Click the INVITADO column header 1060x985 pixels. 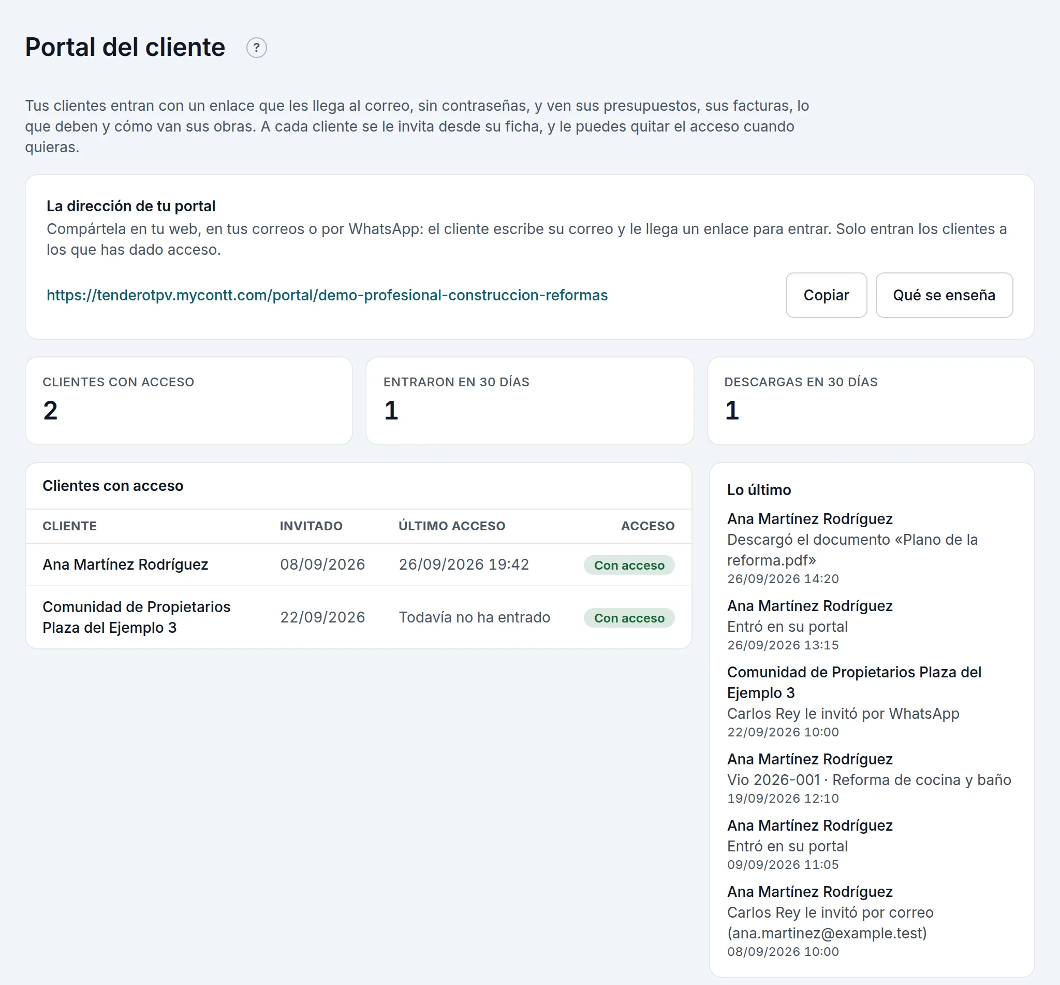311,526
